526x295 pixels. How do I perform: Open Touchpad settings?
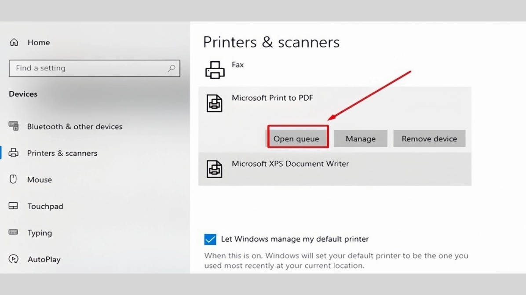tap(45, 206)
